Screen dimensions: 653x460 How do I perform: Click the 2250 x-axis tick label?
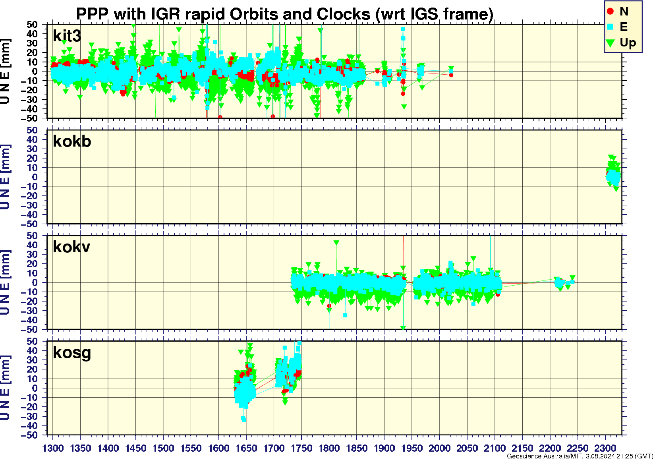pyautogui.click(x=578, y=448)
